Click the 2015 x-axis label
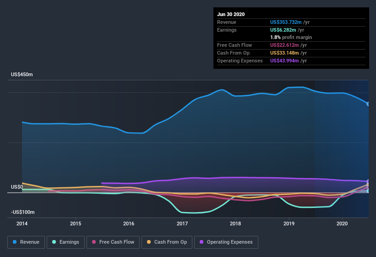Viewport: 376px width, 257px height. coord(76,223)
